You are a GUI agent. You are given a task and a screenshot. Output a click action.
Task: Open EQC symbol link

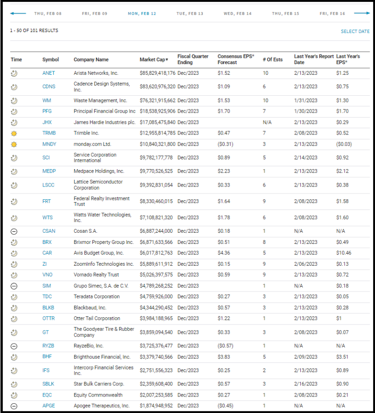point(47,395)
